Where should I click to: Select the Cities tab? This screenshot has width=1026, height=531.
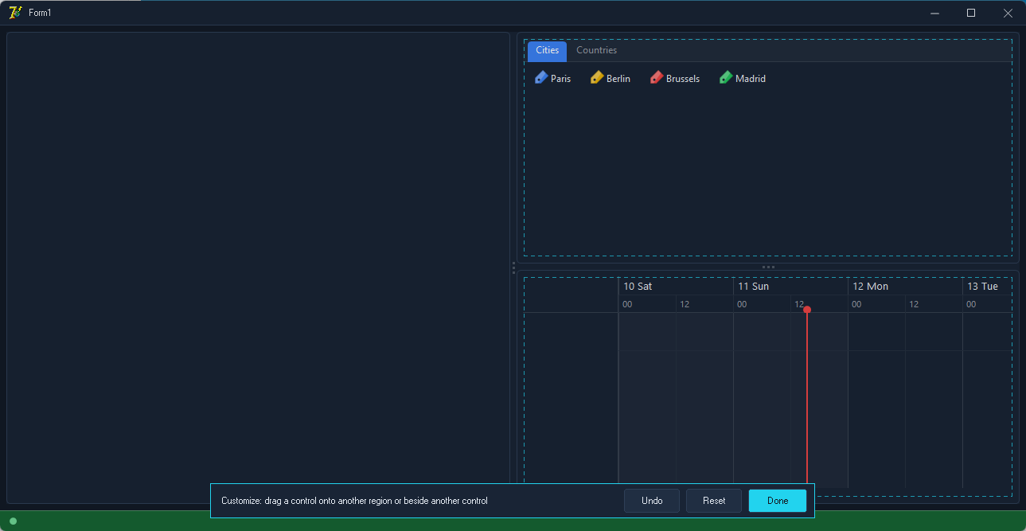click(x=547, y=50)
